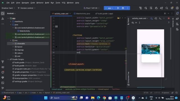The image size is (180, 101).
Task: Toggle the black color gutter swatch
Action: (x=56, y=47)
